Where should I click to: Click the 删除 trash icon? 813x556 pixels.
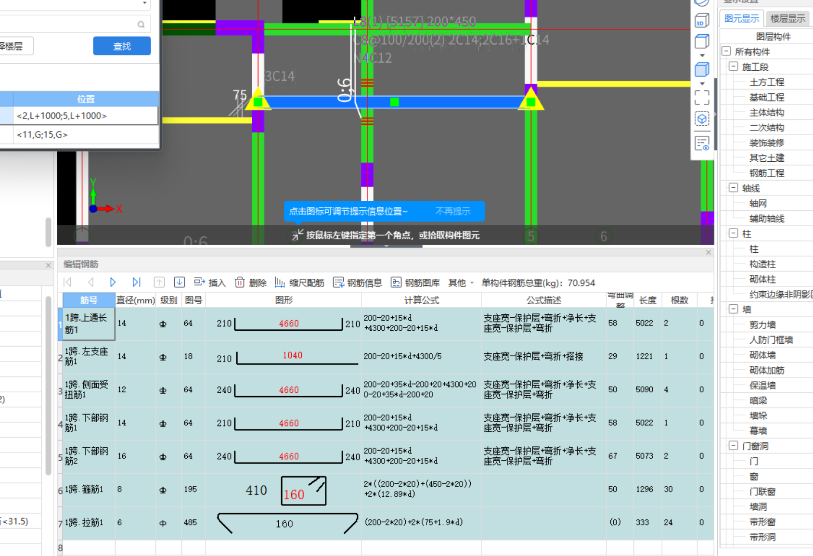pos(240,282)
